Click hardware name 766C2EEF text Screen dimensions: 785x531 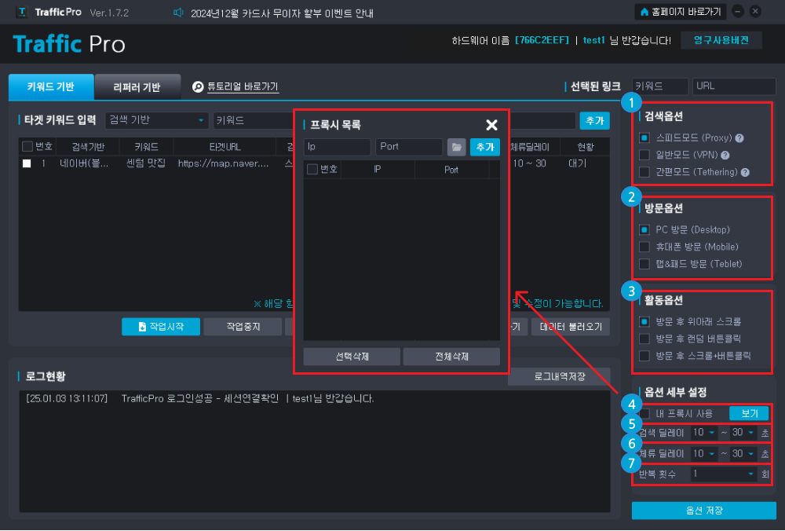(542, 41)
